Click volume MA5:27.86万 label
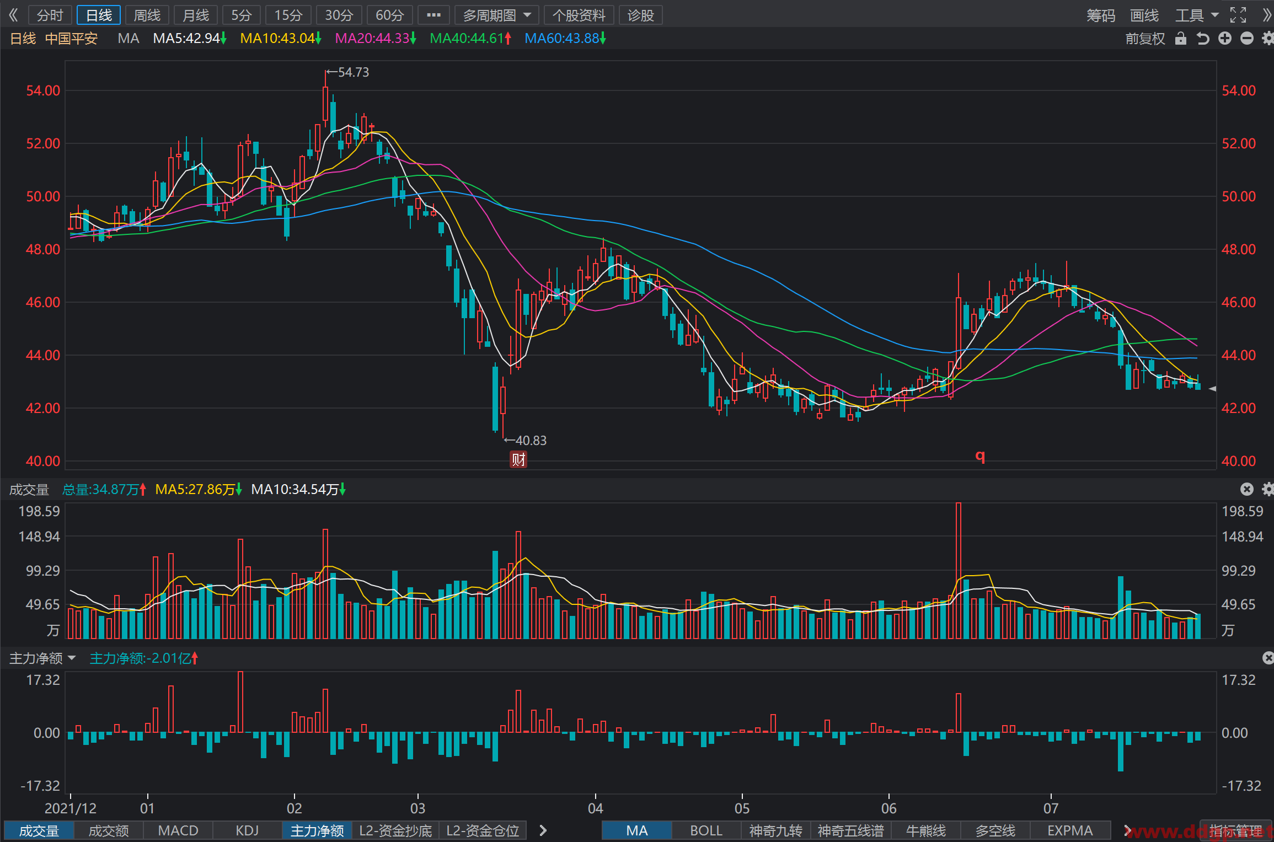Screen dimensions: 1274x842 [199, 489]
